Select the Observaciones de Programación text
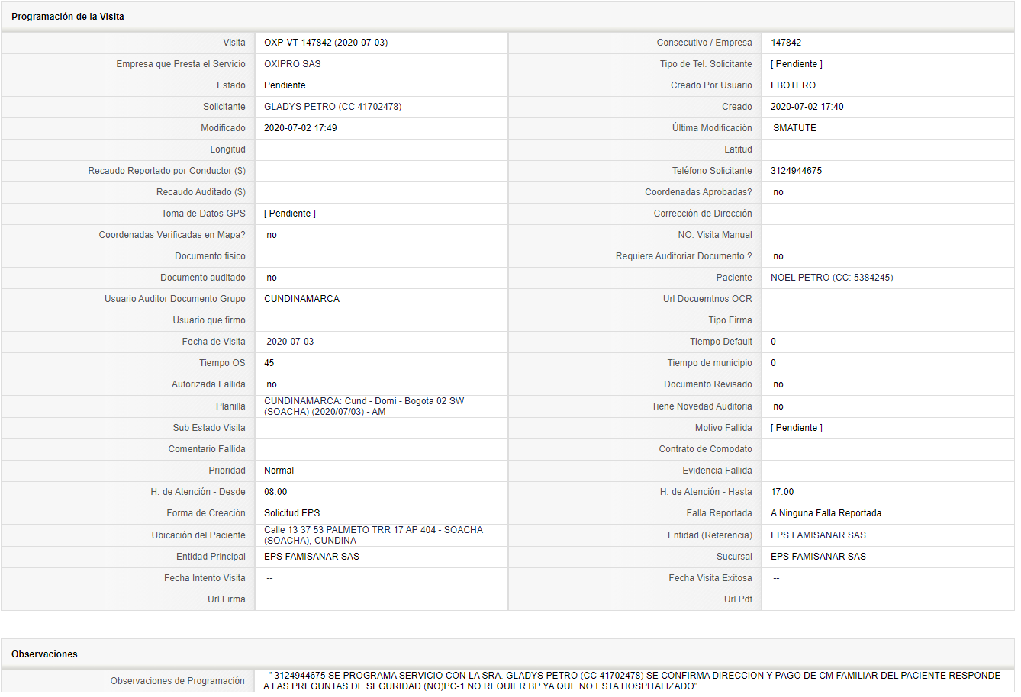The width and height of the screenshot is (1021, 697). tap(632, 681)
